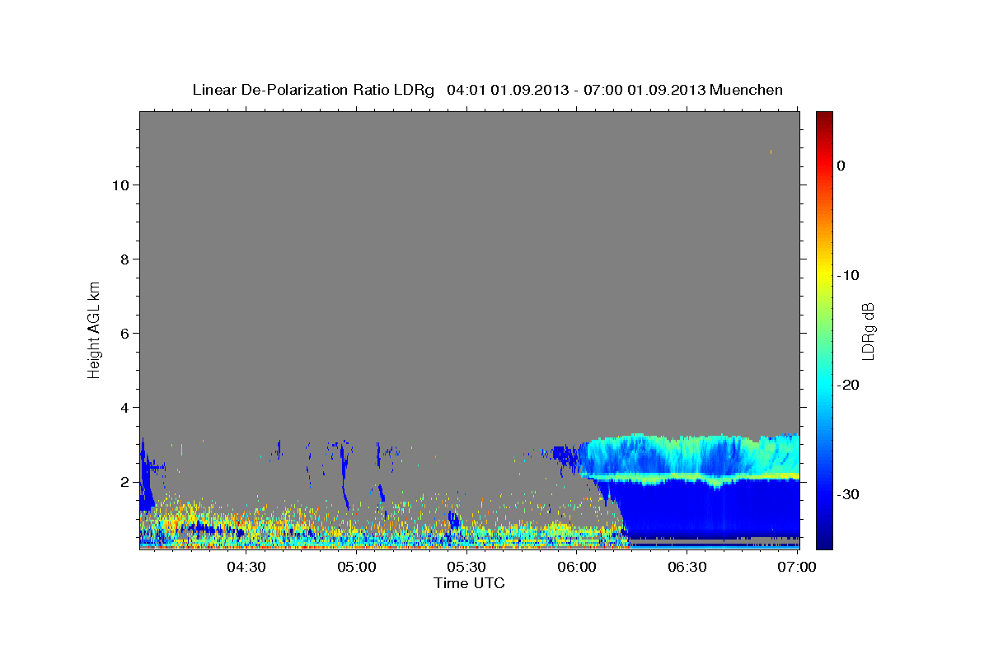Click the 06:00 time tick label

pyautogui.click(x=577, y=567)
